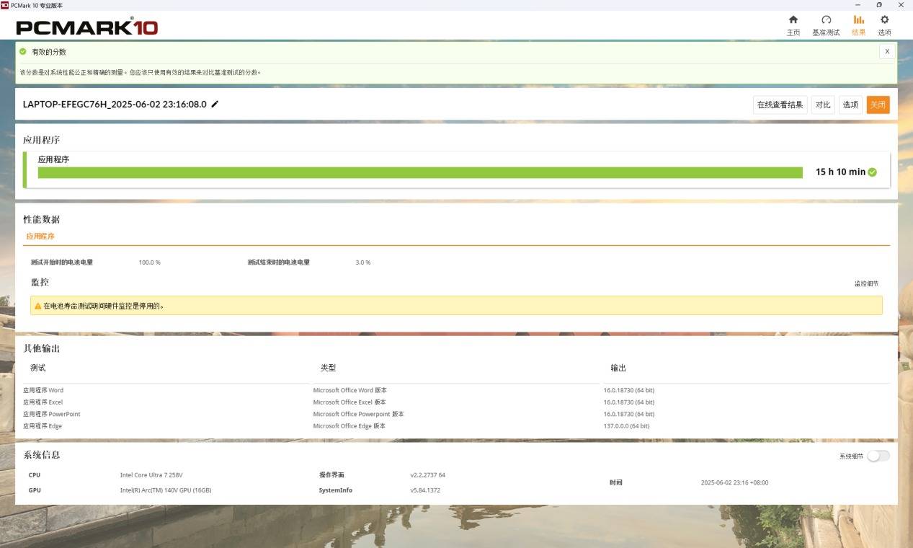Maximize the PCMark 10 window
Image resolution: width=913 pixels, height=548 pixels.
click(878, 5)
